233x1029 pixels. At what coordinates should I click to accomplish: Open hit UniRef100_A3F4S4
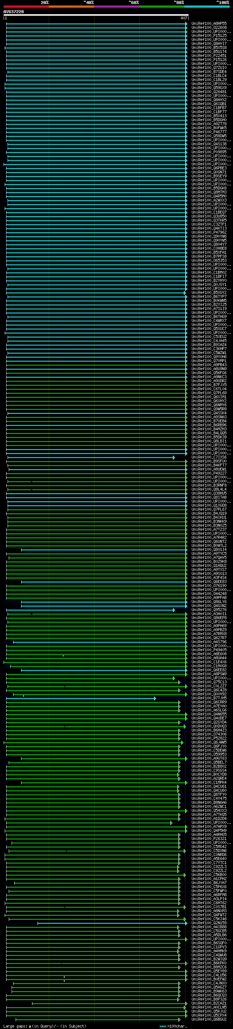pyautogui.click(x=209, y=577)
